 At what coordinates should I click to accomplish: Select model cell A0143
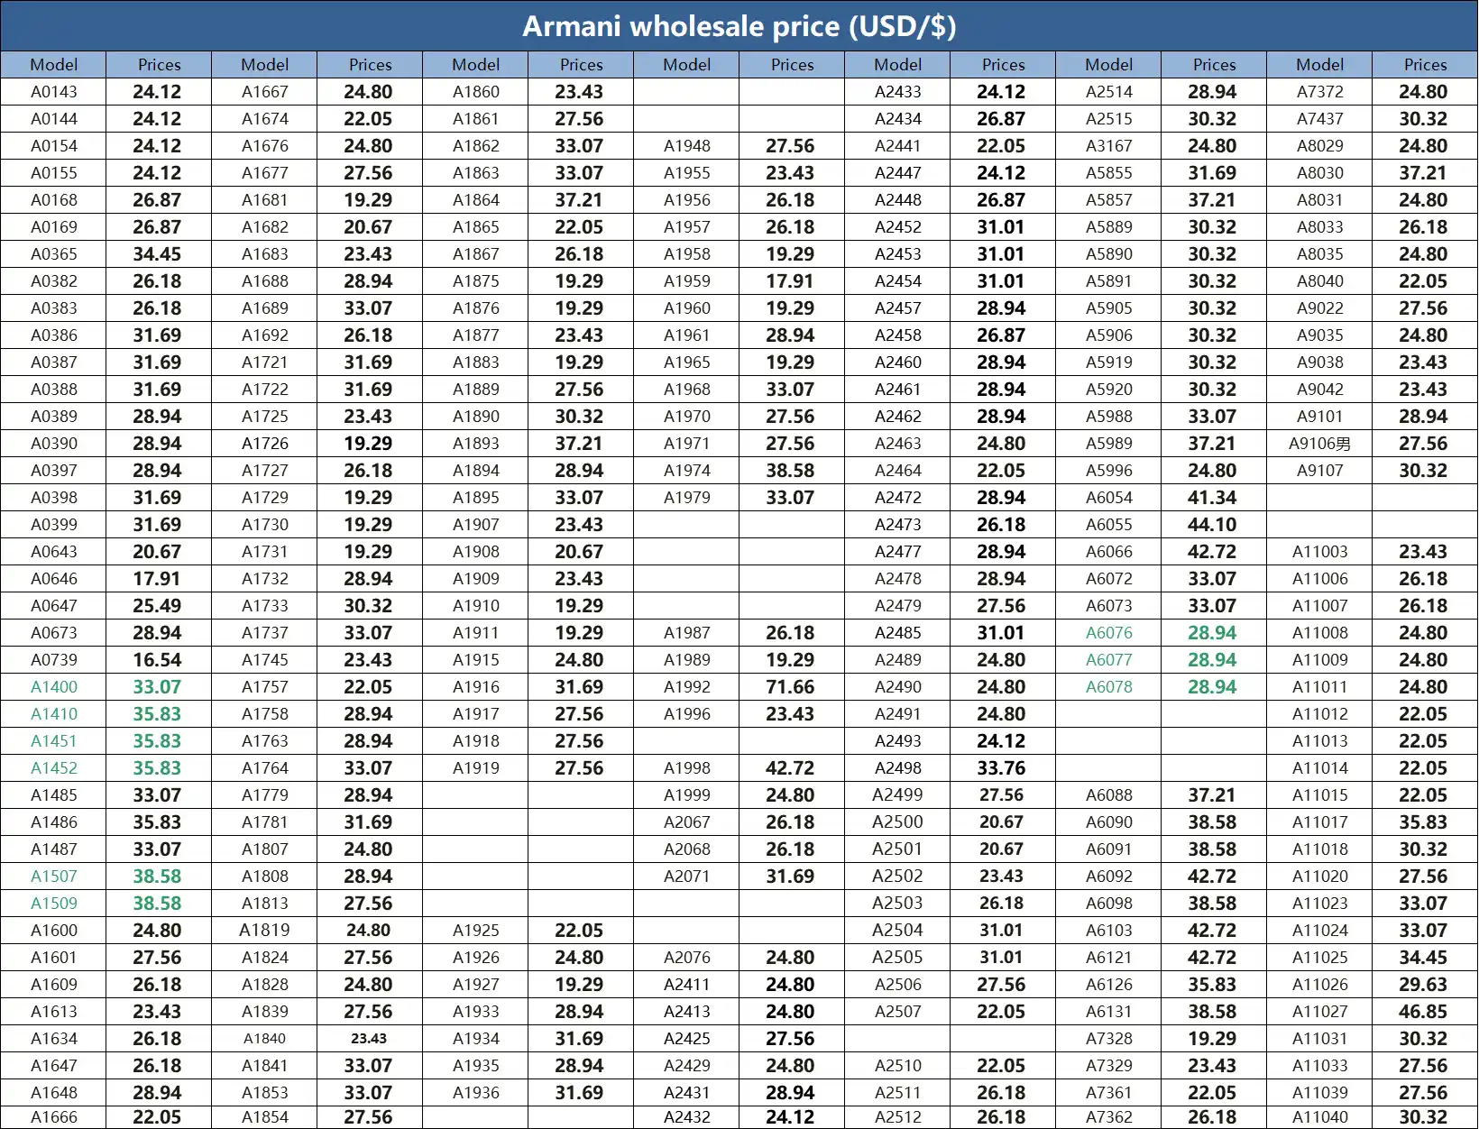54,92
